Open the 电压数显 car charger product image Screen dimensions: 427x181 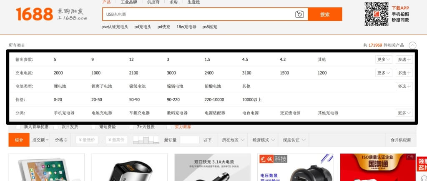(x=295, y=167)
